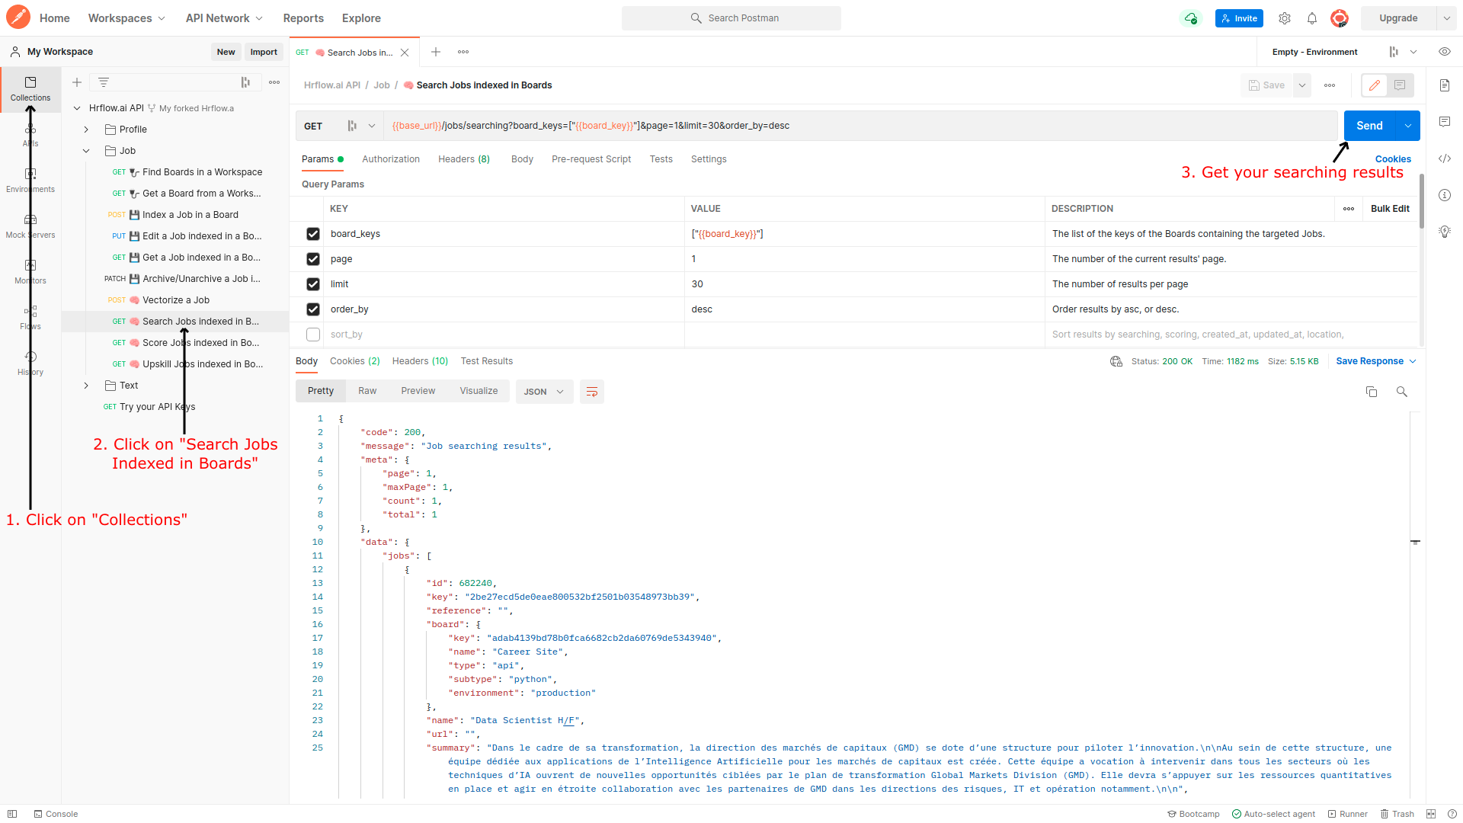Viewport: 1463px width, 823px height.
Task: Open the user avatar menu
Action: pos(1340,18)
